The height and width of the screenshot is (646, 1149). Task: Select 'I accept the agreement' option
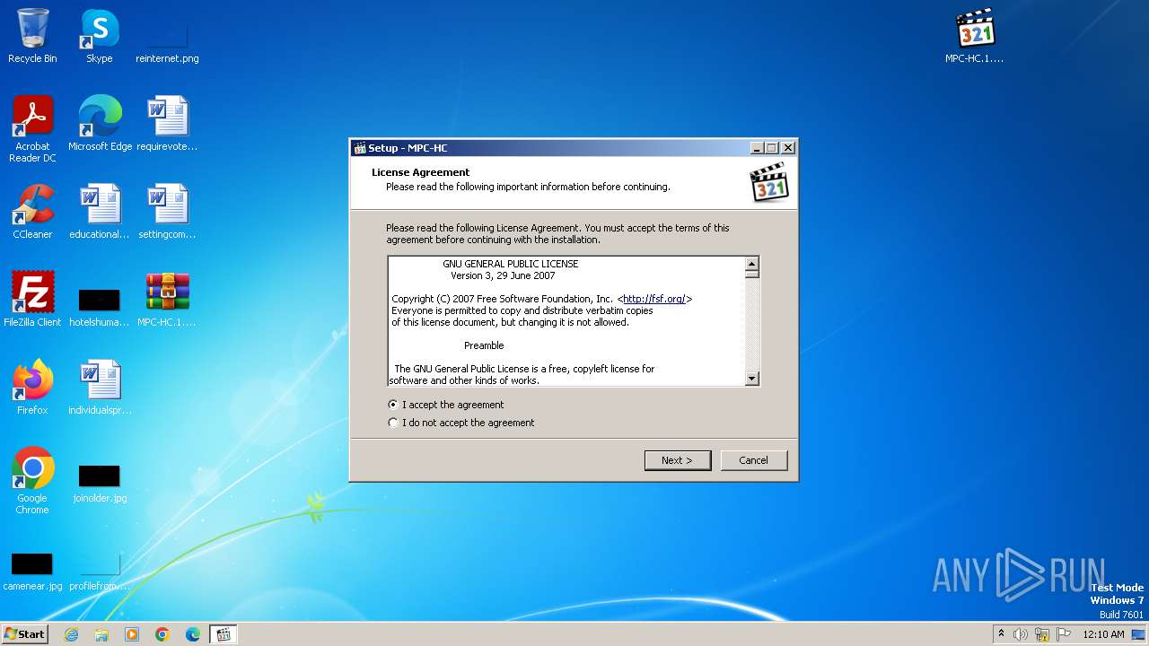tap(446, 405)
